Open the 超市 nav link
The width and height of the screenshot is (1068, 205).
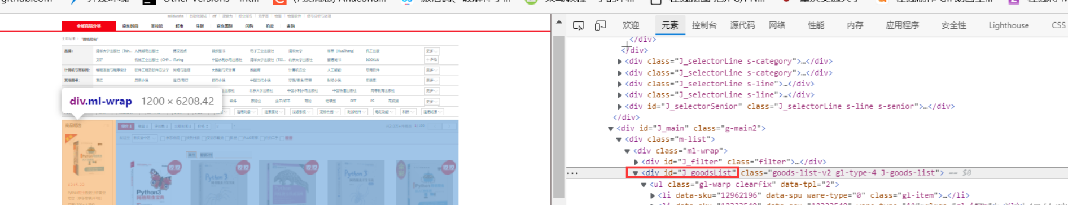pos(179,26)
